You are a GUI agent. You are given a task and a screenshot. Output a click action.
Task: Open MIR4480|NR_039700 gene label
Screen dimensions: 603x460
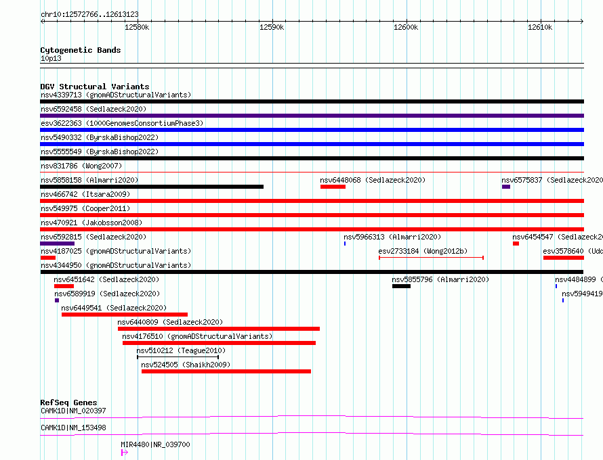[x=155, y=444]
